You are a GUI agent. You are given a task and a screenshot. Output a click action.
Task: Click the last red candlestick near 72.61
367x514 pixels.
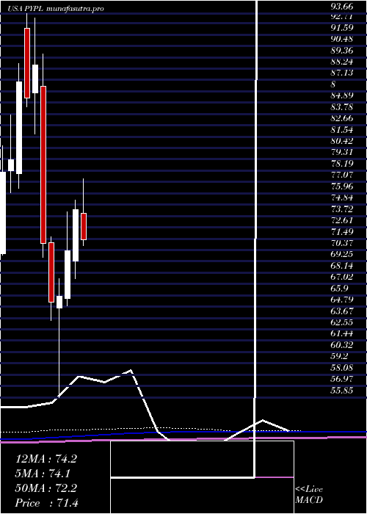84,226
